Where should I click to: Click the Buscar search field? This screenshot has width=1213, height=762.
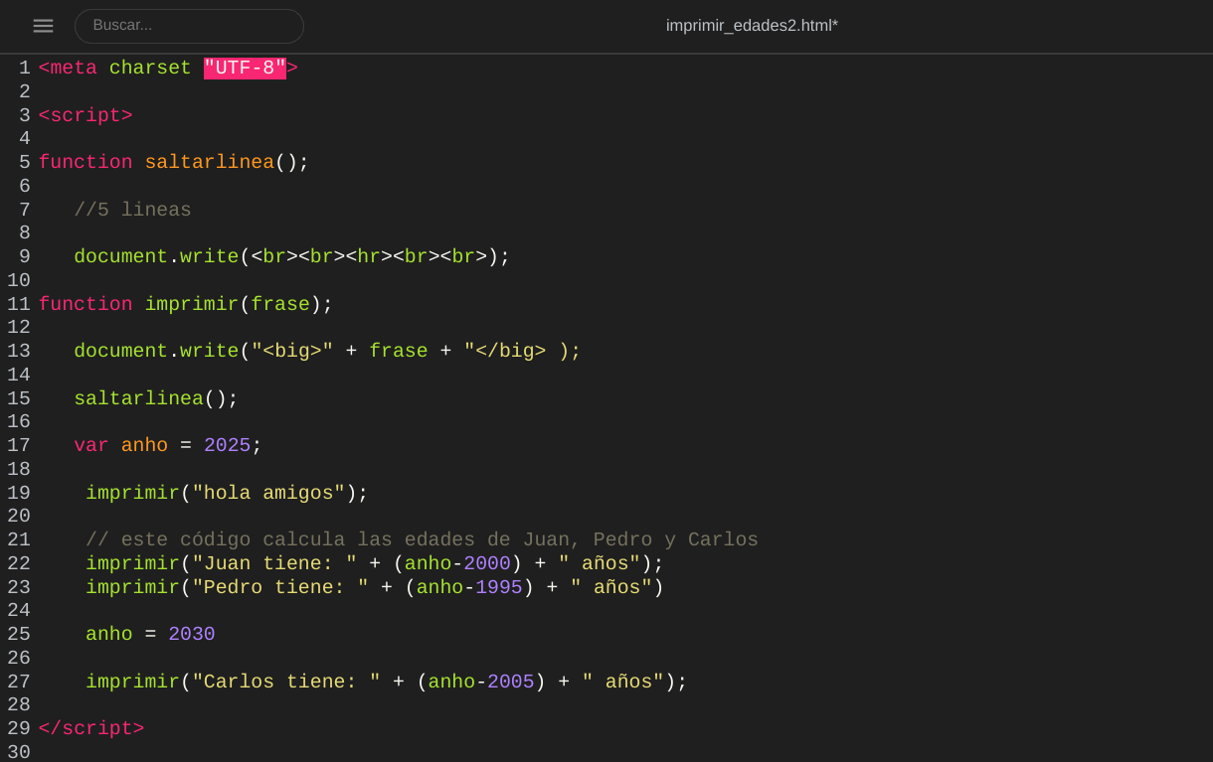(x=189, y=26)
